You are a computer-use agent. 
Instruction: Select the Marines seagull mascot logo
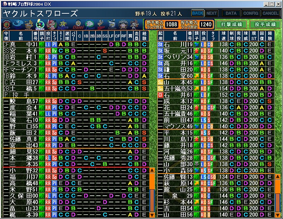coord(112,24)
